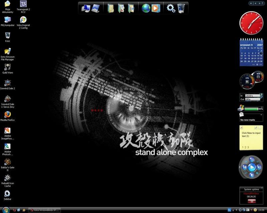The height and width of the screenshot is (213, 267).
Task: Skip to next track in player gadget
Action: 259,167
